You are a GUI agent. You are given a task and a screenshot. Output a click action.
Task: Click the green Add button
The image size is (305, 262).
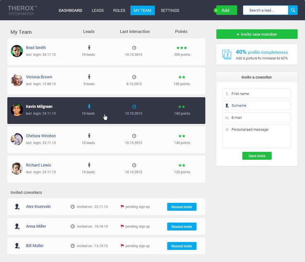coord(227,10)
